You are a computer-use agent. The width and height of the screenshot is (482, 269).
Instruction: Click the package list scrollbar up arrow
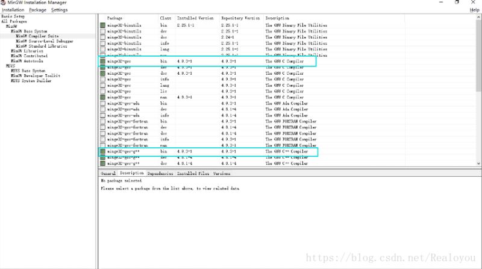(478, 17)
